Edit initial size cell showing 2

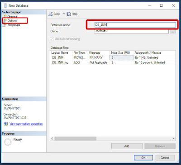click(x=121, y=62)
